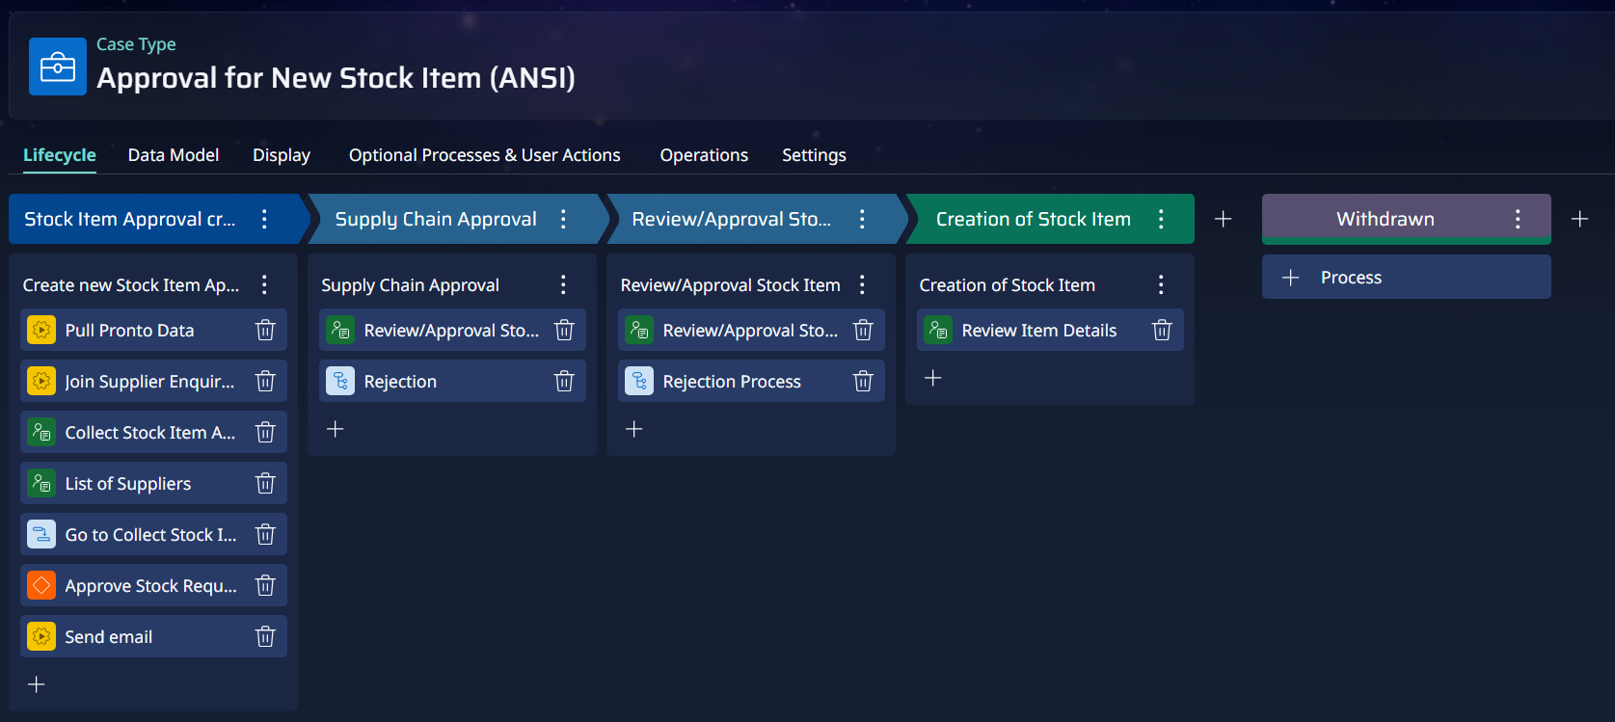Click the Rejection subprocess icon
The height and width of the screenshot is (722, 1615).
[x=340, y=382]
